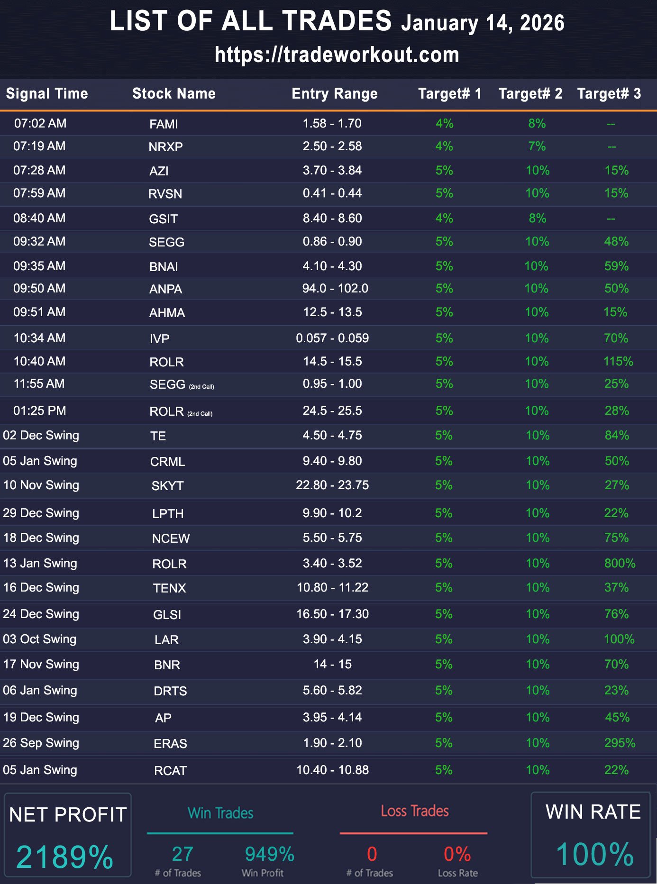
Task: Click the Entry Range column header
Action: [334, 93]
